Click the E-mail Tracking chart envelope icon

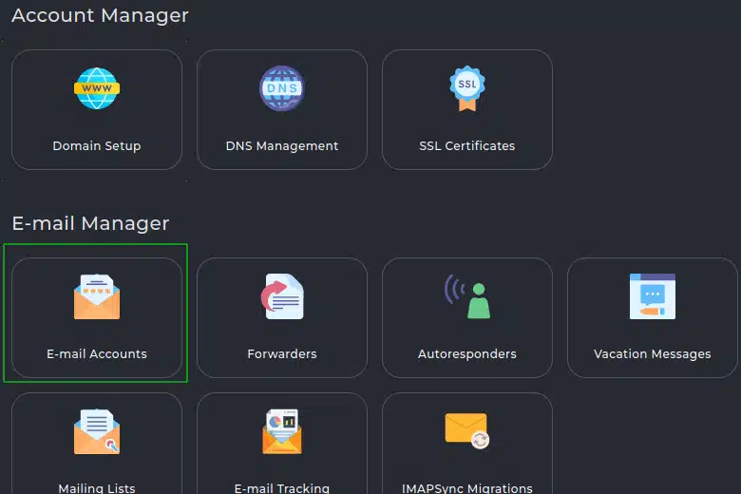pyautogui.click(x=282, y=431)
